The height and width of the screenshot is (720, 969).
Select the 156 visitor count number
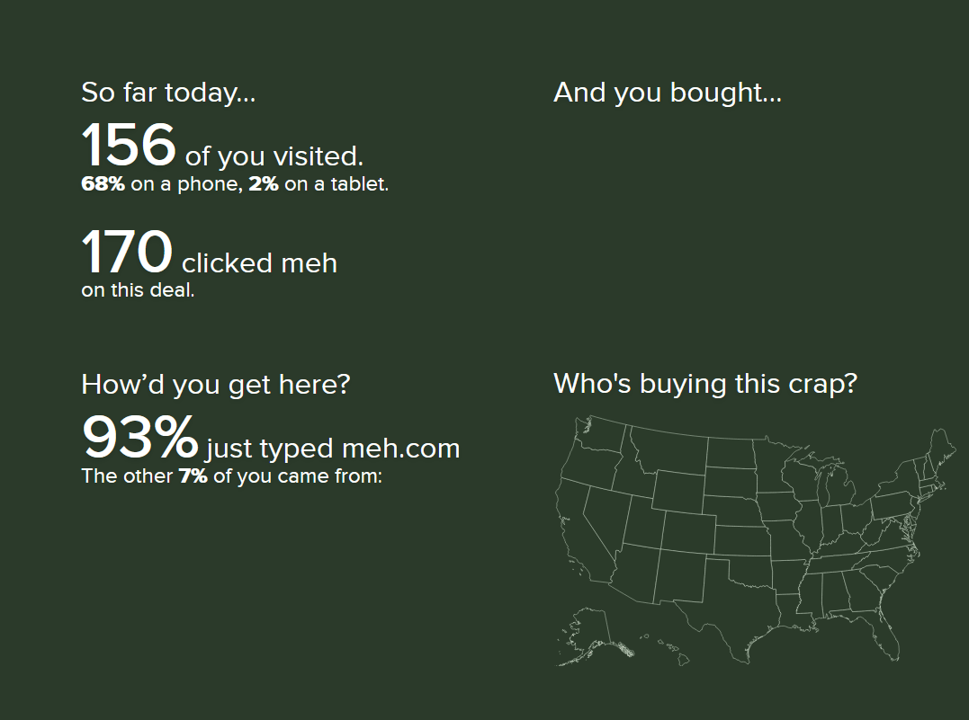pyautogui.click(x=128, y=146)
